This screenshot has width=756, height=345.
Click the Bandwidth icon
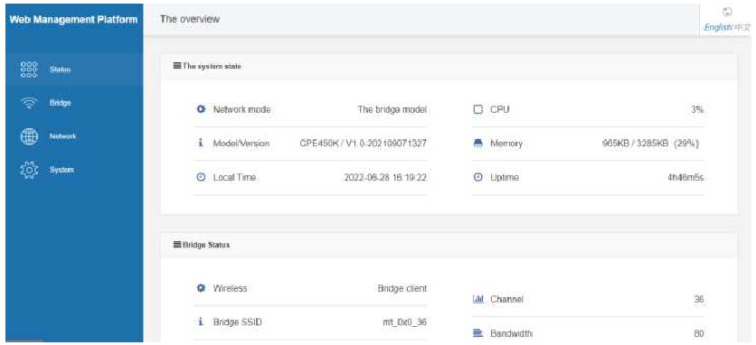[x=477, y=333]
